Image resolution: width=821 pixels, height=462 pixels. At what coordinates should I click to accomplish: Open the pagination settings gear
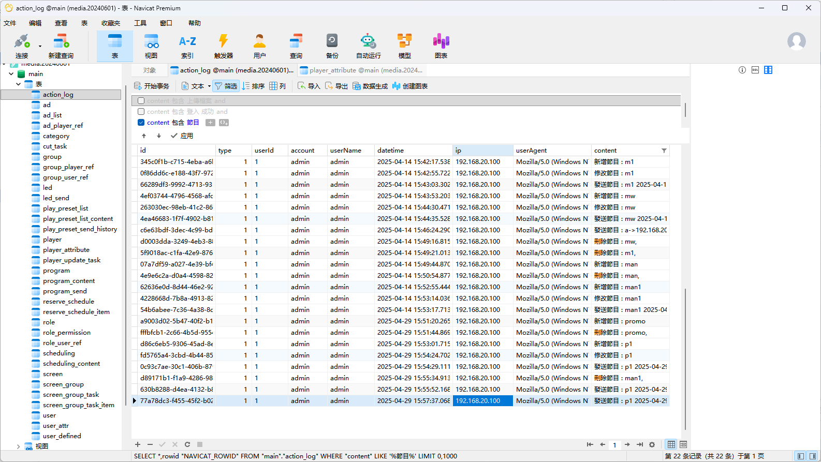(652, 444)
